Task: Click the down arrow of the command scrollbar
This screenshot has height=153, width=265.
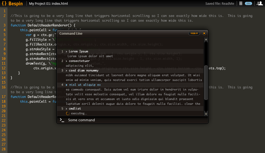Action: [x=206, y=114]
